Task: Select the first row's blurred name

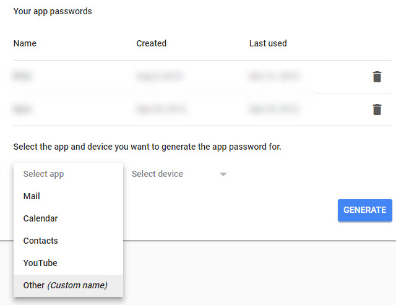Action: [x=23, y=77]
